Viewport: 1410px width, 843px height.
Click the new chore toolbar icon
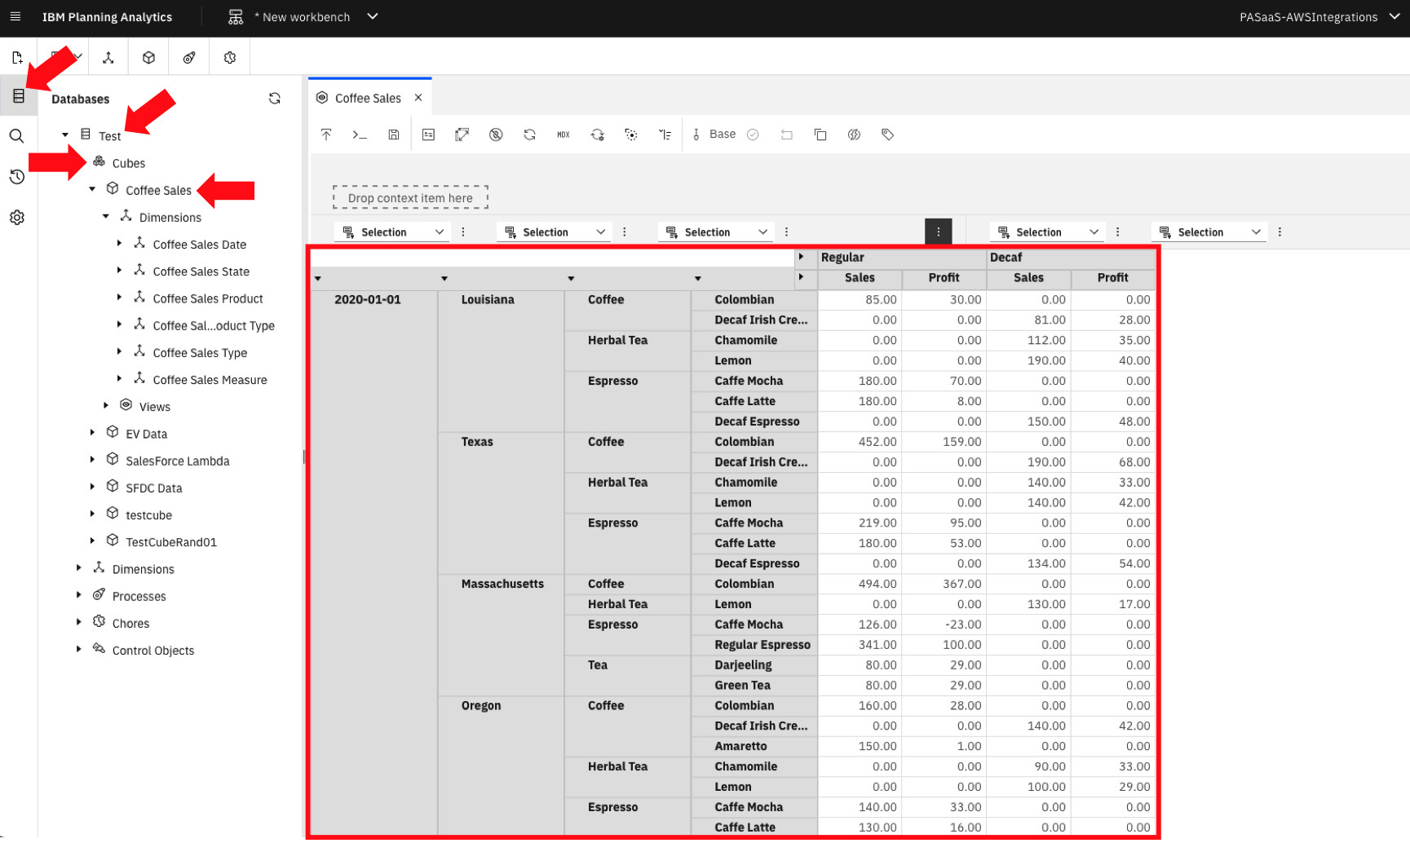230,58
